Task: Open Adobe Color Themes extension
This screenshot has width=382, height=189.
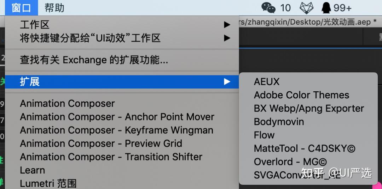Action: 301,95
